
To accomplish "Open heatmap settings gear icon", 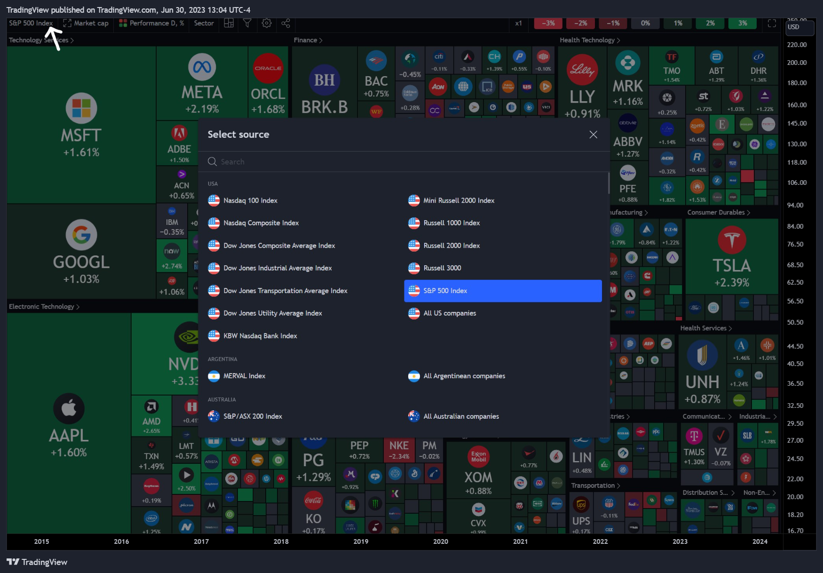I will coord(267,23).
